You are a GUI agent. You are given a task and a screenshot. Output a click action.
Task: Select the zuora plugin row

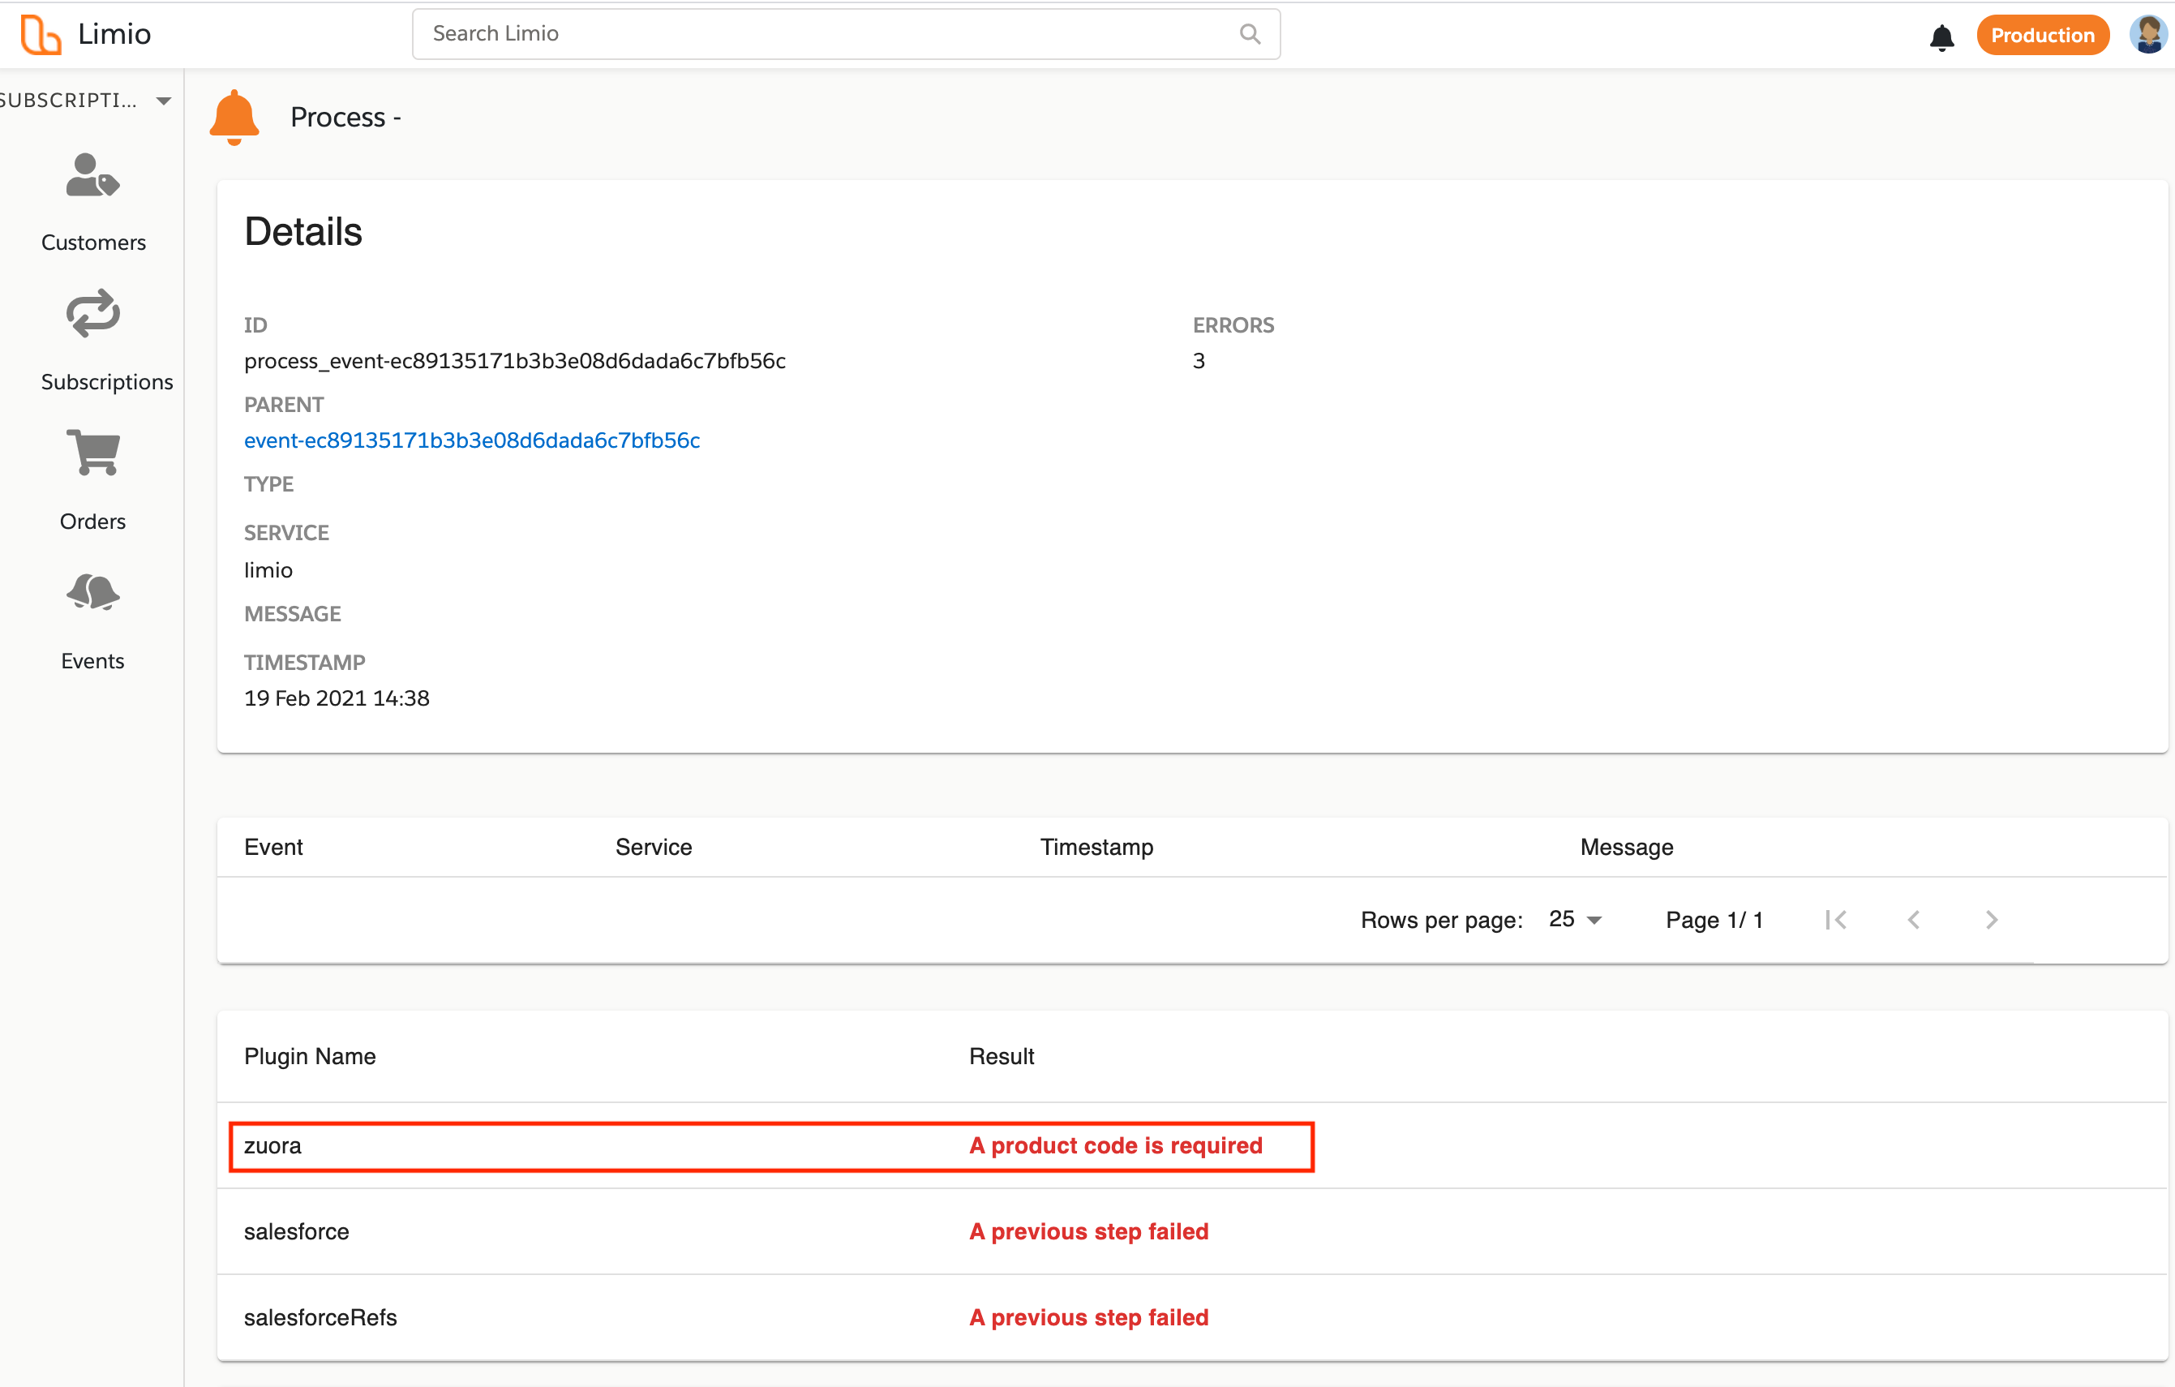(x=1192, y=1146)
